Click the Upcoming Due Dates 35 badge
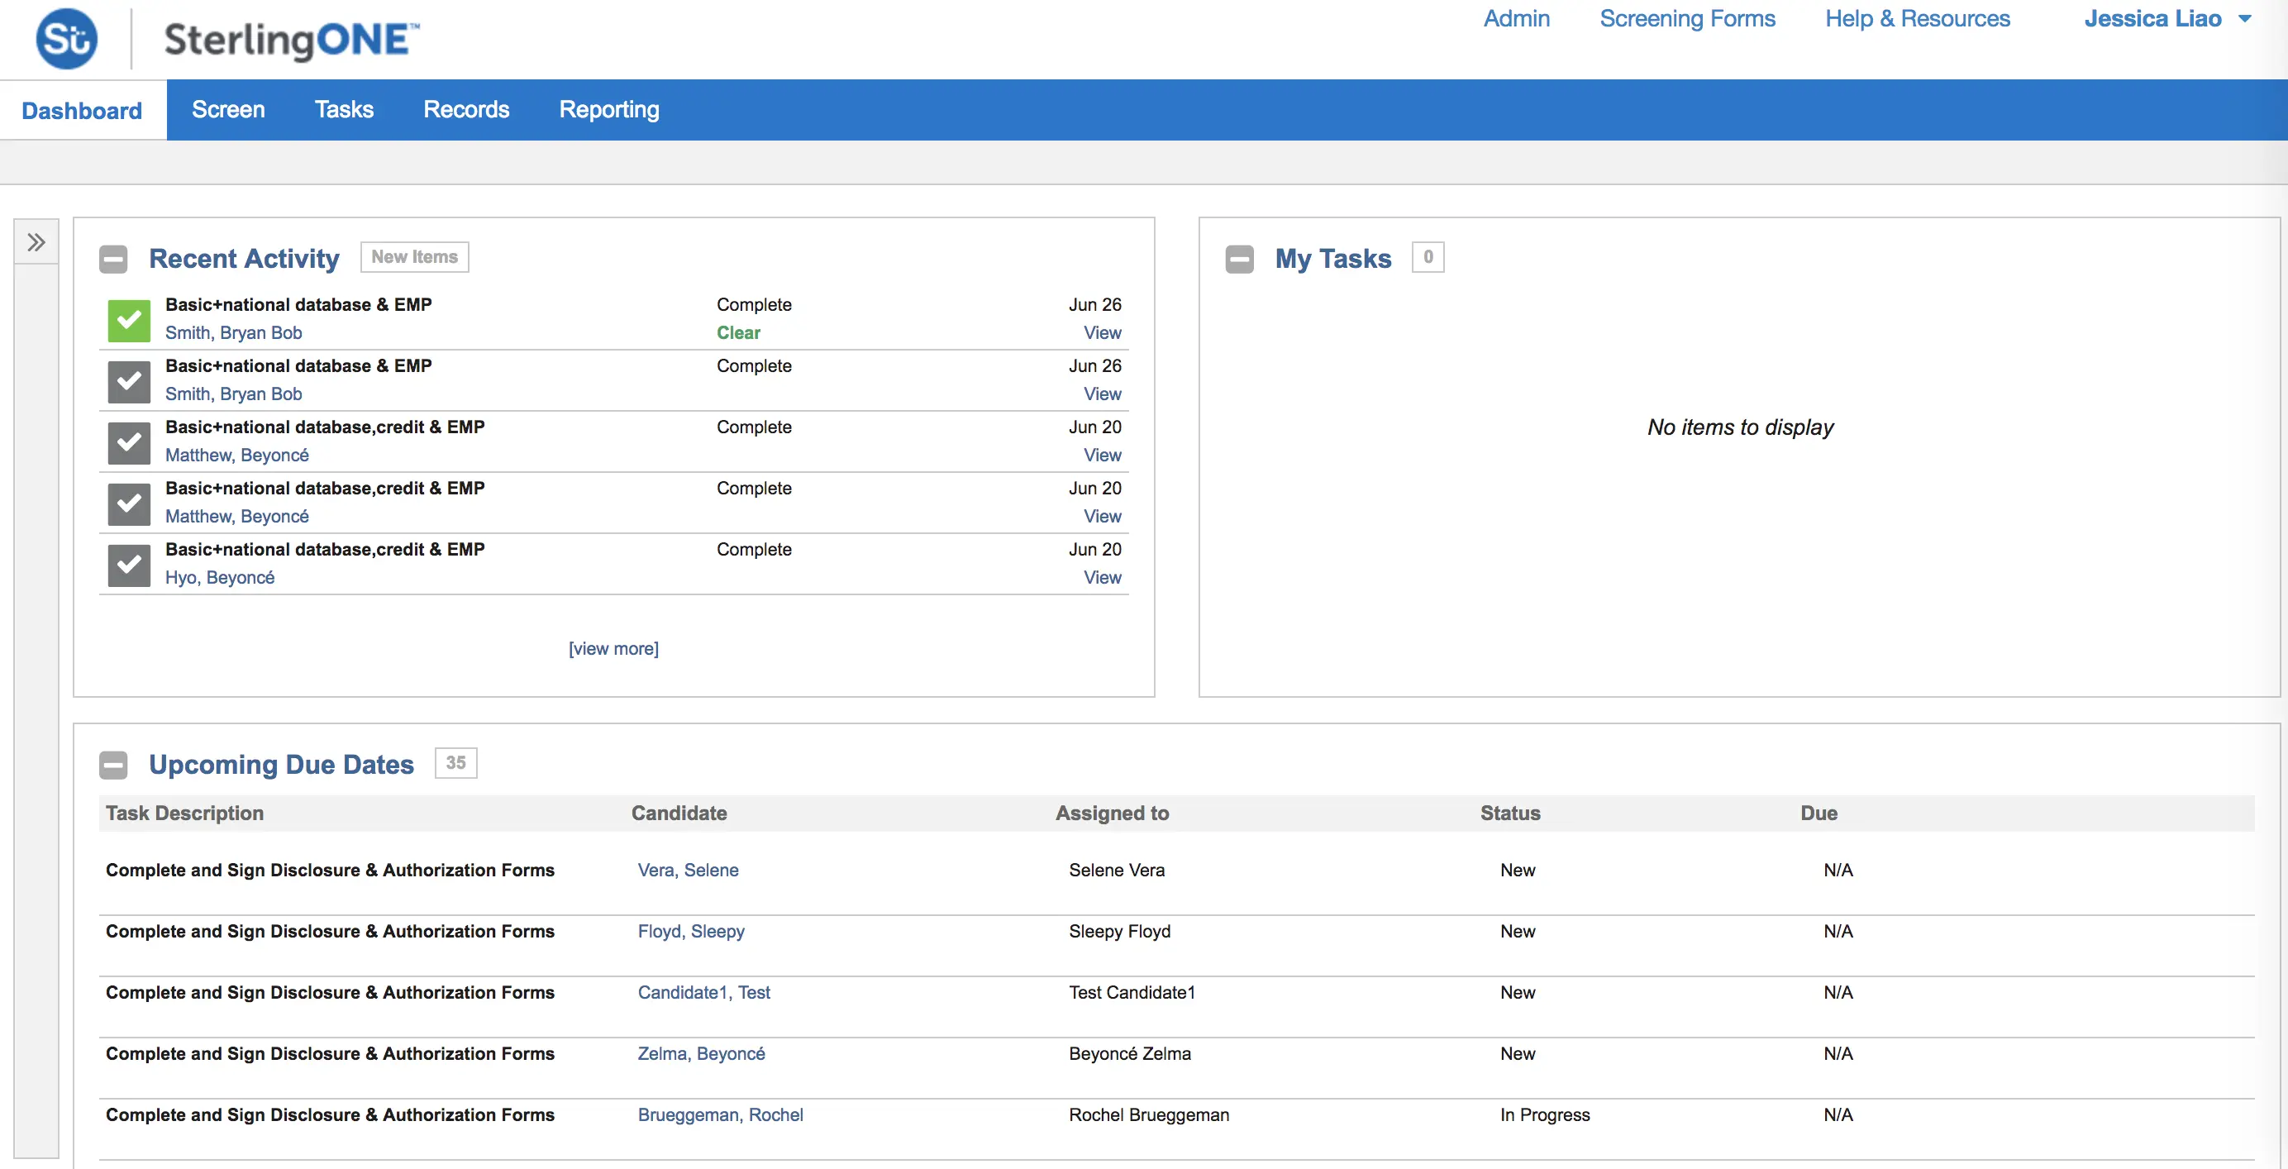The height and width of the screenshot is (1169, 2288). tap(455, 763)
